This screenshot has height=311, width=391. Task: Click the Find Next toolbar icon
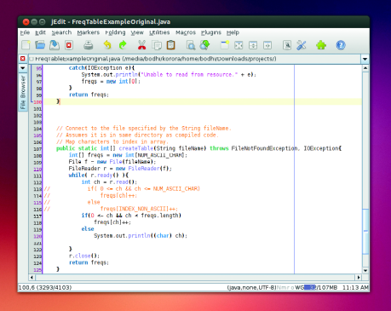(x=204, y=45)
